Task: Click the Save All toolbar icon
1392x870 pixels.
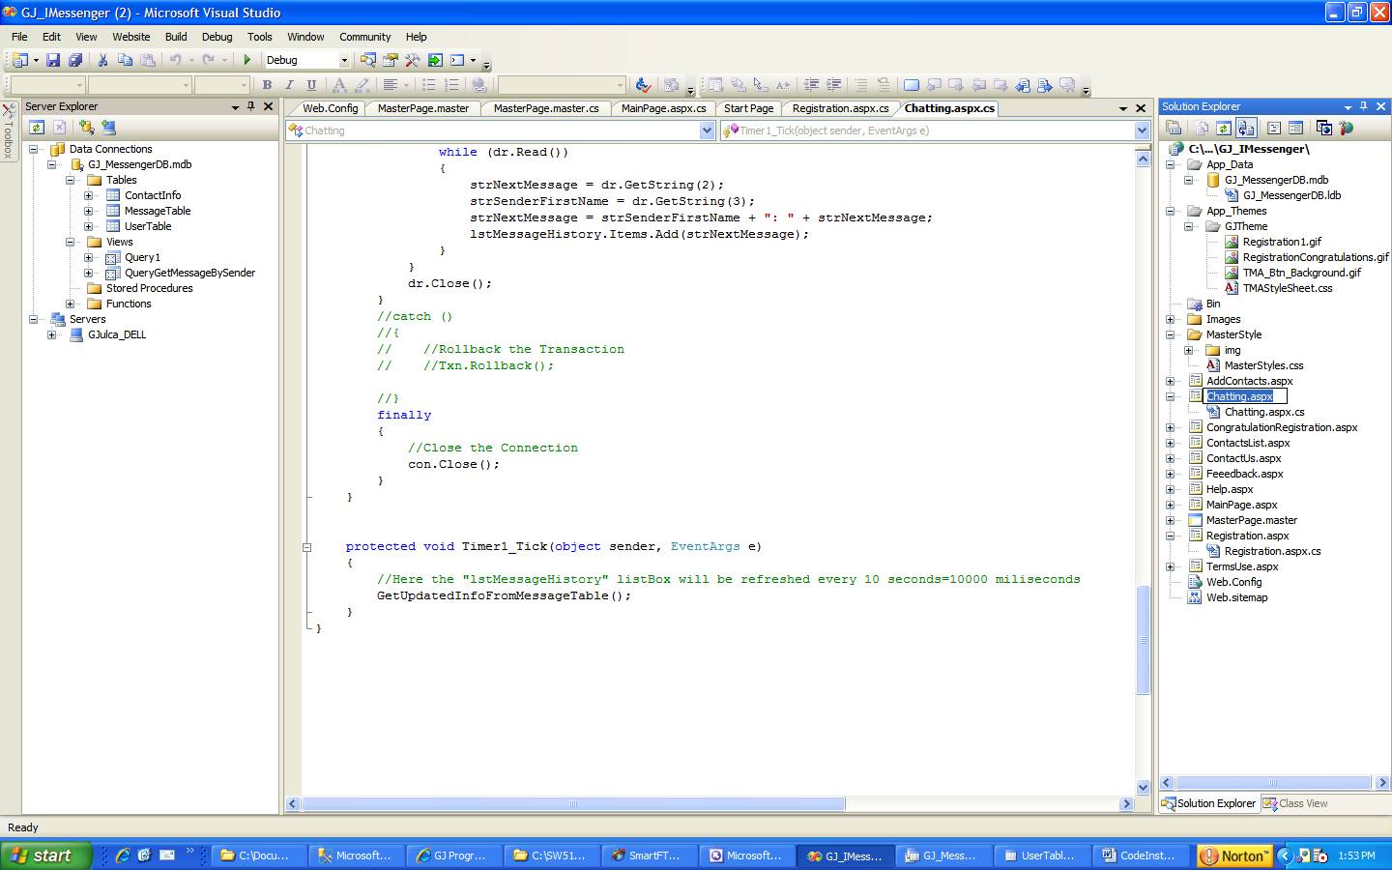Action: [x=74, y=60]
